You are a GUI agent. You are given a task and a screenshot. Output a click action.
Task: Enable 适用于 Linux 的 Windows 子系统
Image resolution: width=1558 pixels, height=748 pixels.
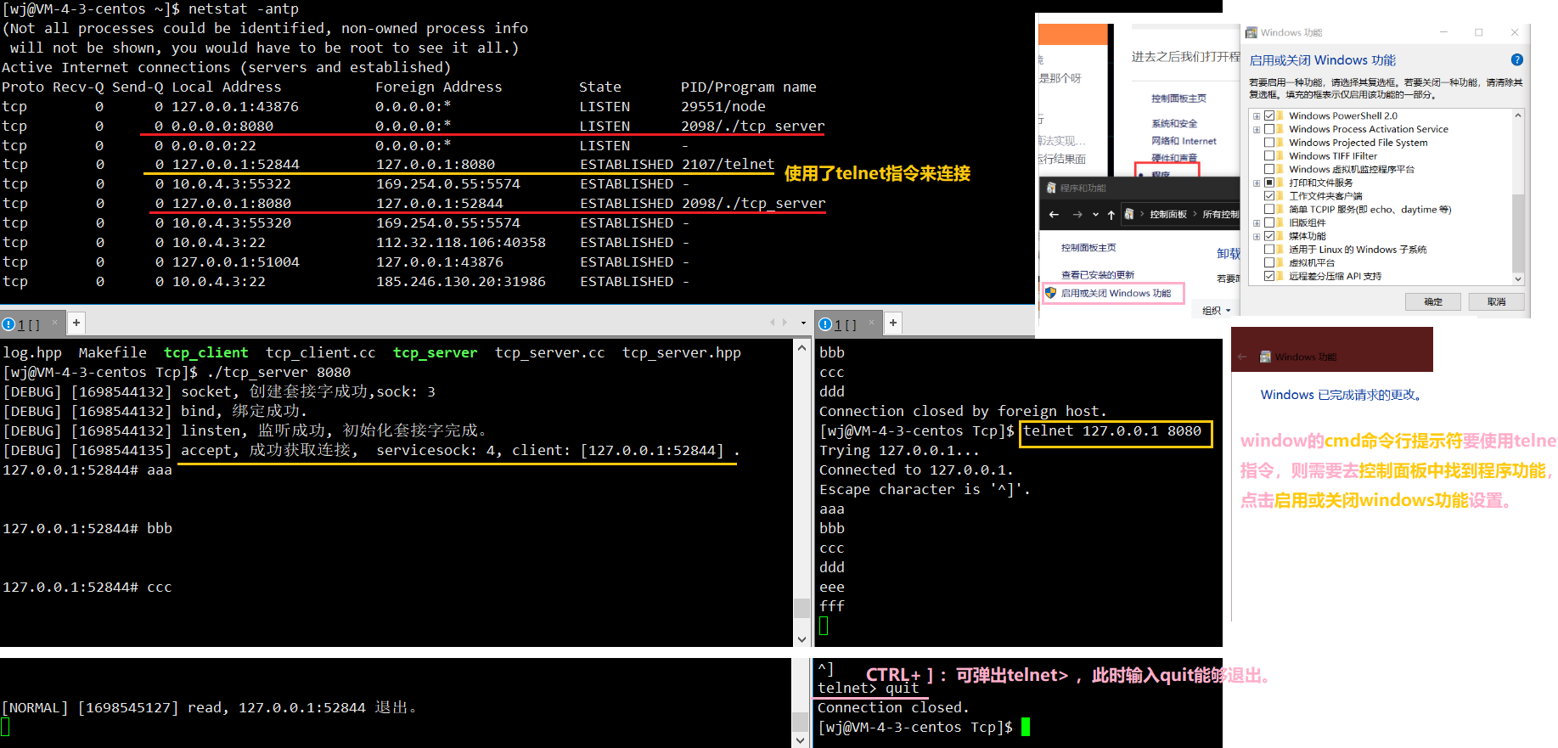click(1269, 250)
